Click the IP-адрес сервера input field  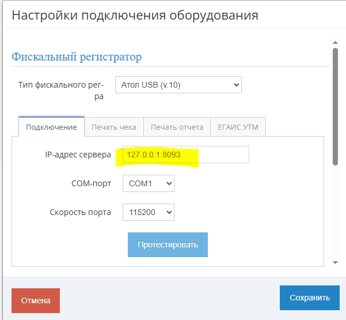pyautogui.click(x=186, y=155)
